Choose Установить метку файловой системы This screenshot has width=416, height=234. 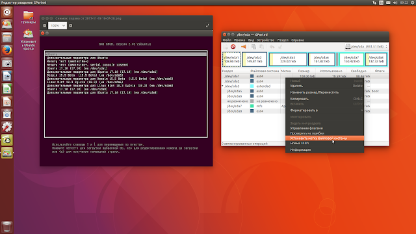(324, 138)
